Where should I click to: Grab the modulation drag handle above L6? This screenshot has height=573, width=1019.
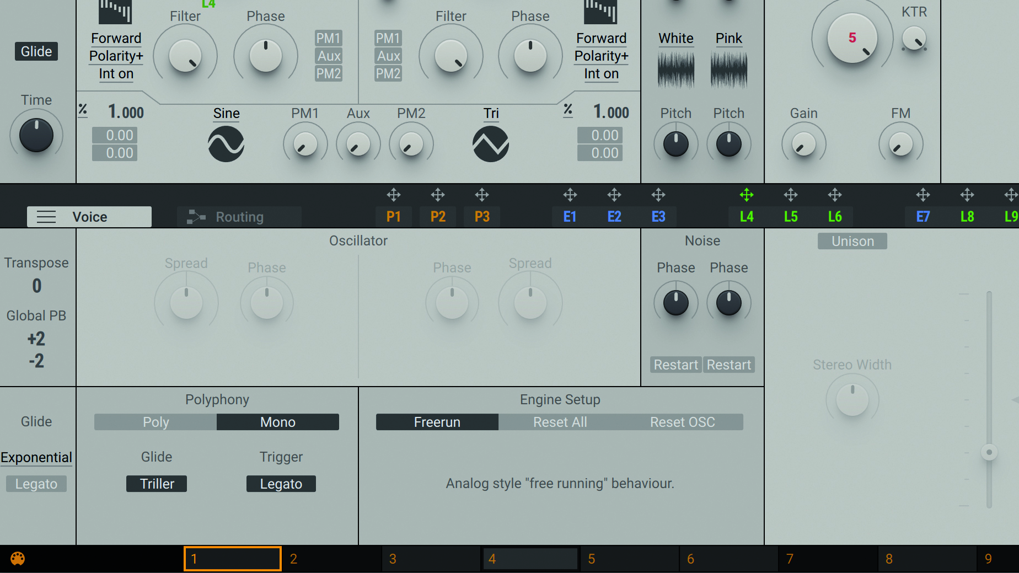835,195
